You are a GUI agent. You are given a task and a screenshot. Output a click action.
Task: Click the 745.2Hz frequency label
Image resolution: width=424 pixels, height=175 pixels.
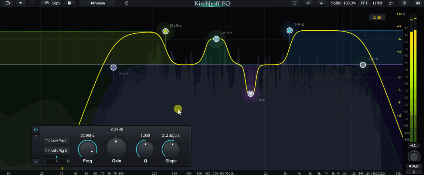coord(226,33)
